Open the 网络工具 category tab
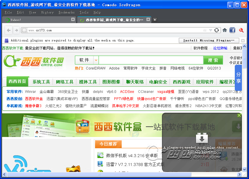This screenshot has height=179, width=249. pyautogui.click(x=65, y=82)
